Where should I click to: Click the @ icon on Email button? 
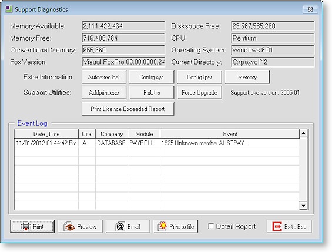click(x=120, y=227)
